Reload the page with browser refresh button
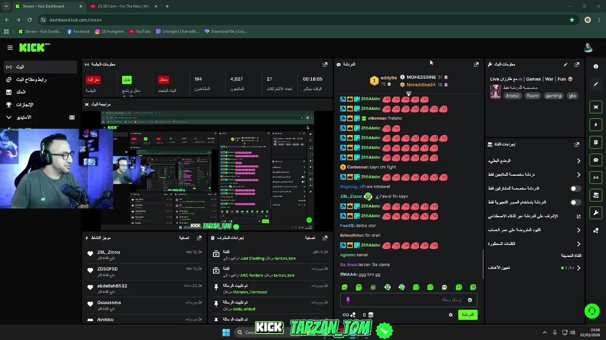The image size is (606, 340). point(29,20)
